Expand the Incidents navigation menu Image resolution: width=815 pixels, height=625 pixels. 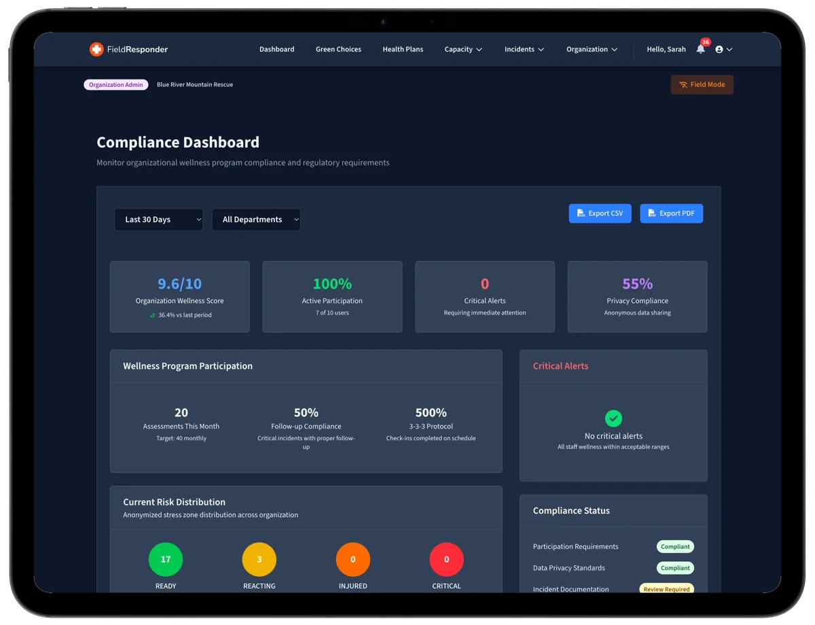(x=524, y=49)
